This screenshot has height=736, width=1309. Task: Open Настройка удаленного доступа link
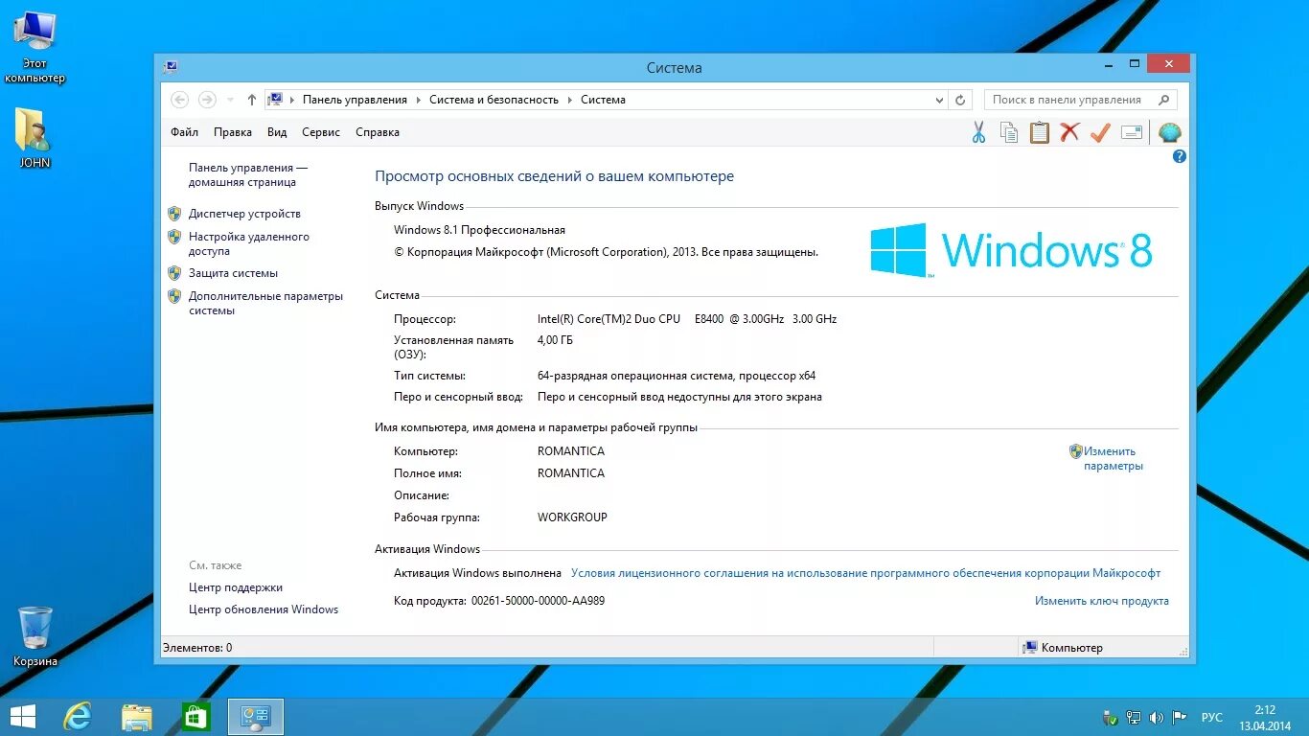tap(248, 243)
